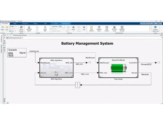
Task: Select the BatteryPlantModel block
Action: click(118, 68)
